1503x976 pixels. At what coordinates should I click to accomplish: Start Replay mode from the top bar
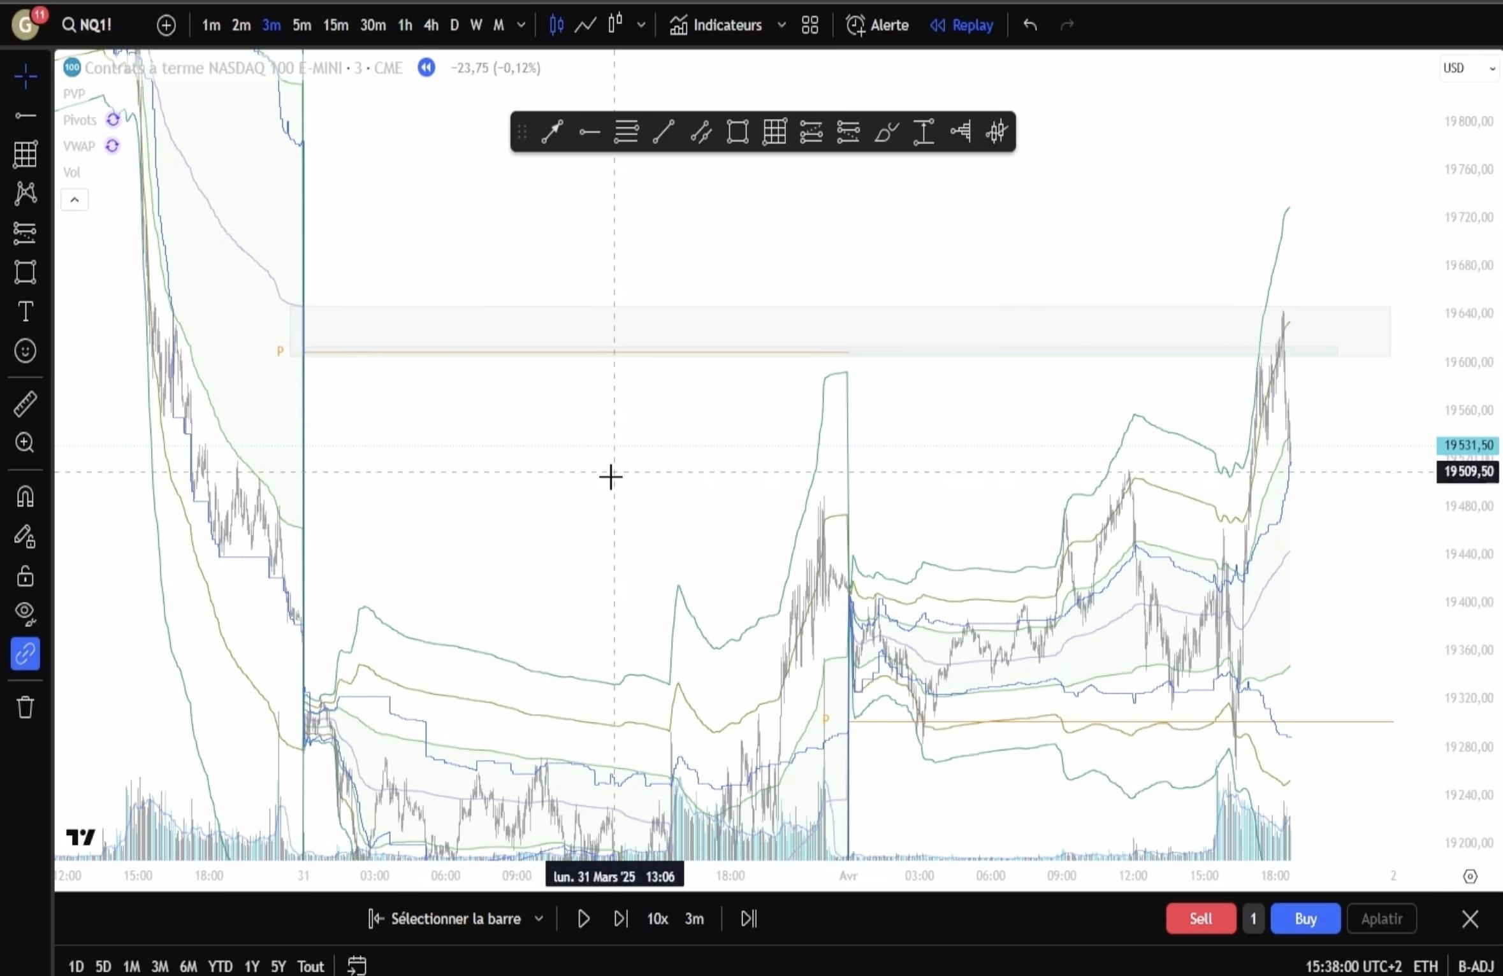click(x=961, y=25)
